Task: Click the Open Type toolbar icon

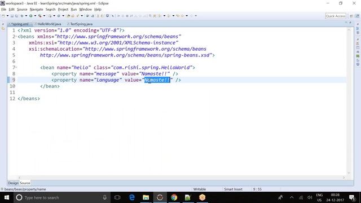Action: coord(68,16)
